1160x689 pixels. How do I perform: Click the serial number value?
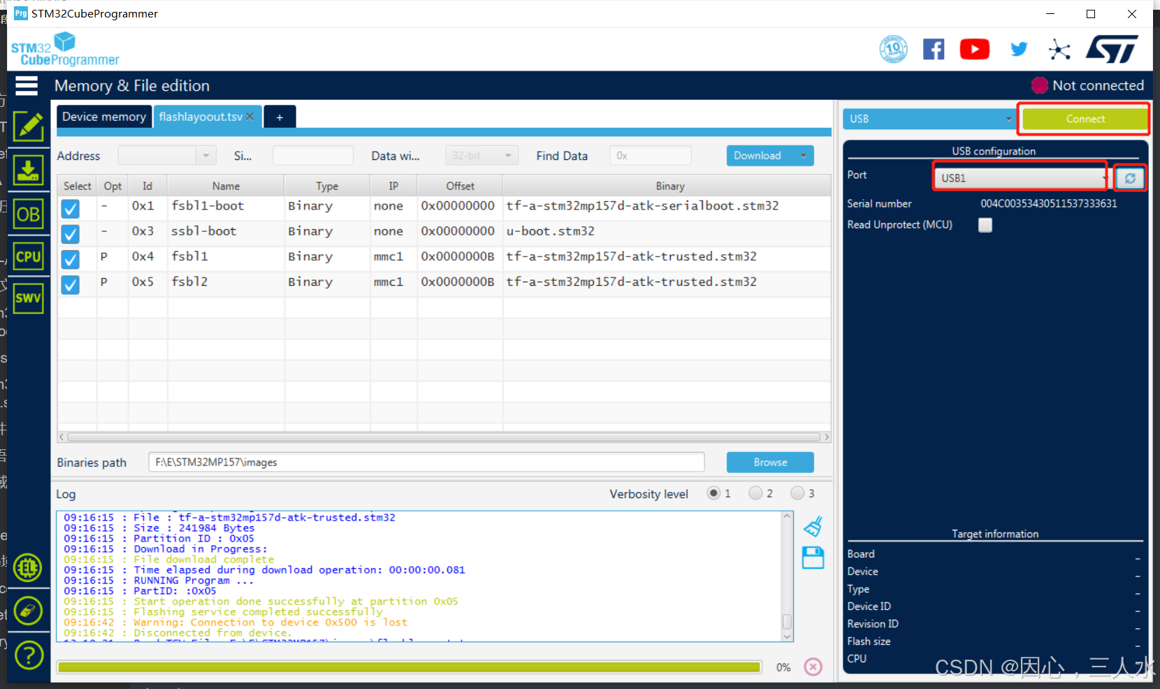point(1048,203)
